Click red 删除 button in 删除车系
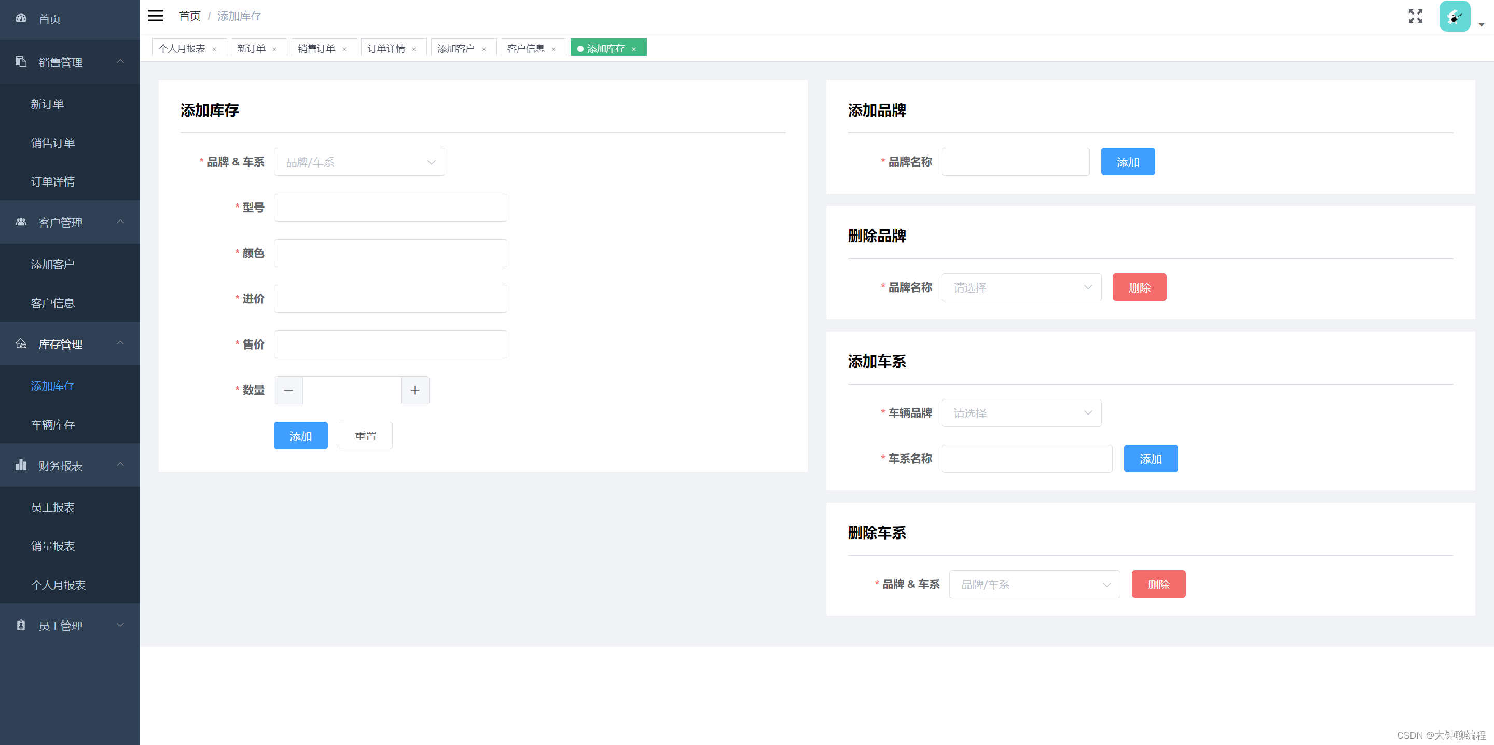The width and height of the screenshot is (1494, 745). tap(1158, 584)
